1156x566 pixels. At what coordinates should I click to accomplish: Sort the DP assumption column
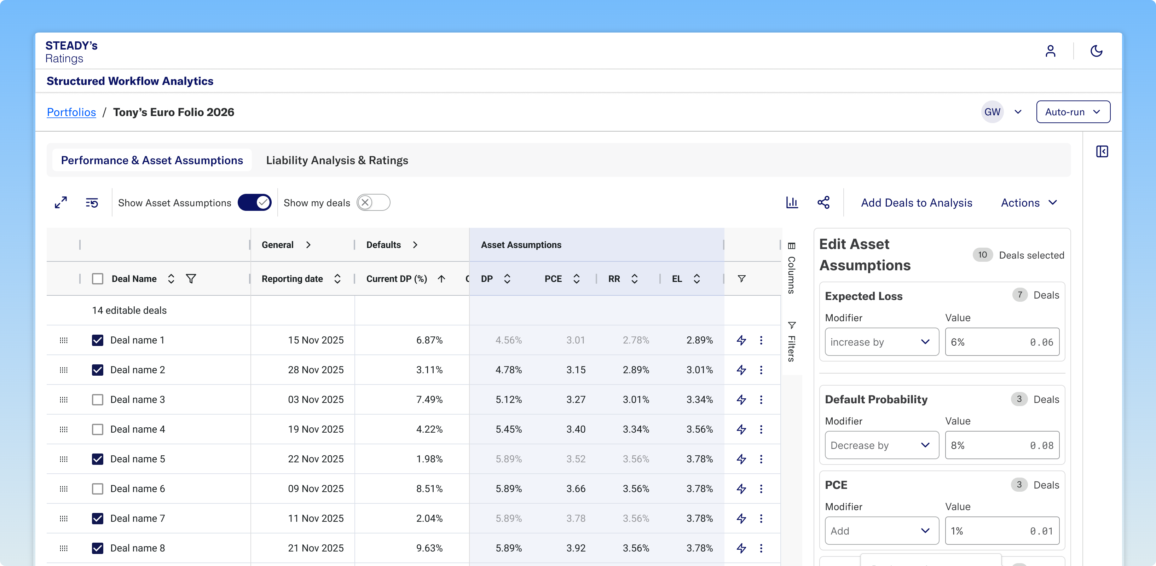pyautogui.click(x=507, y=279)
